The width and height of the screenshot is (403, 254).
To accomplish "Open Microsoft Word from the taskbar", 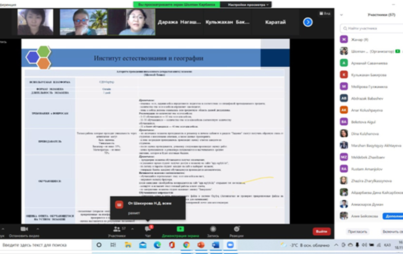I will pyautogui.click(x=215, y=245).
